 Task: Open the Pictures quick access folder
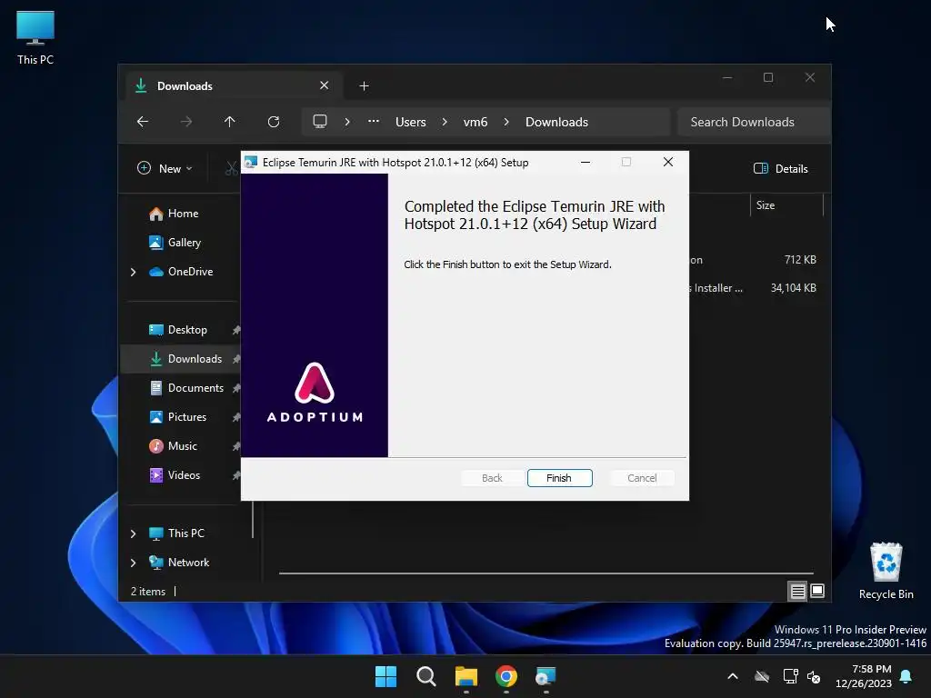[x=187, y=416]
